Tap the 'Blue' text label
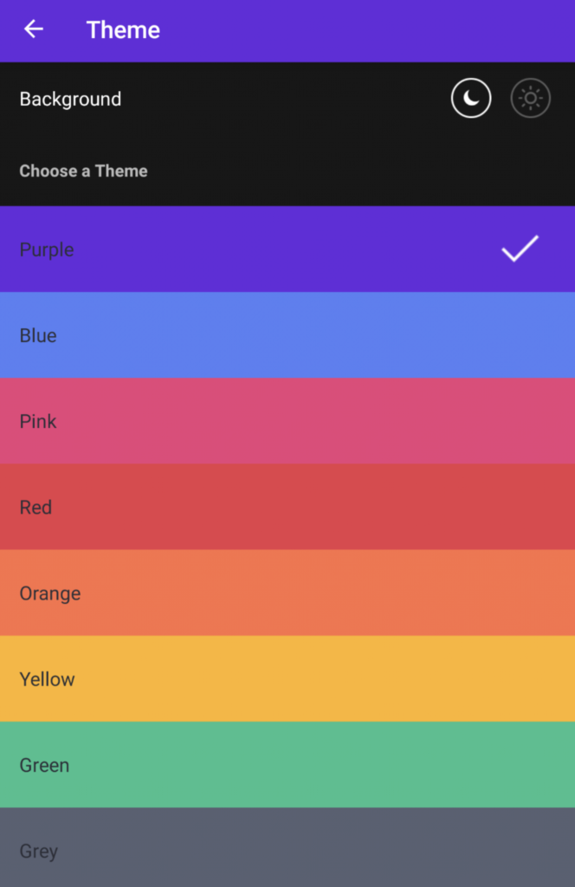This screenshot has height=887, width=575. 38,335
